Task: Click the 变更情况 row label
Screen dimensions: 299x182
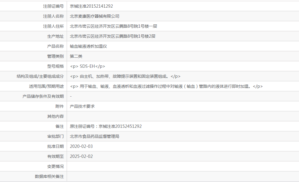Action: (56, 166)
